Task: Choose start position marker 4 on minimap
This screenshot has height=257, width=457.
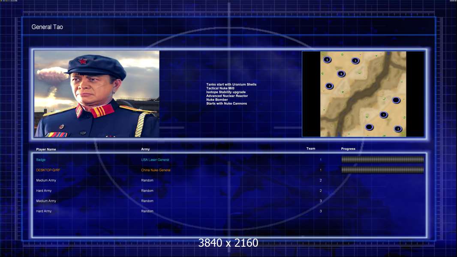Action: coord(329,86)
